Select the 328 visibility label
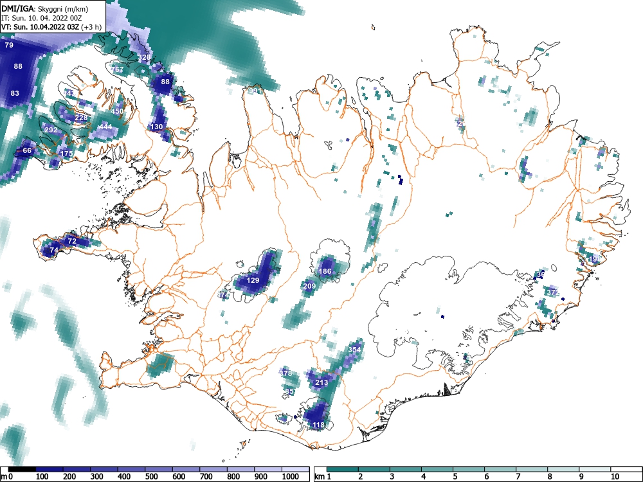 click(144, 57)
